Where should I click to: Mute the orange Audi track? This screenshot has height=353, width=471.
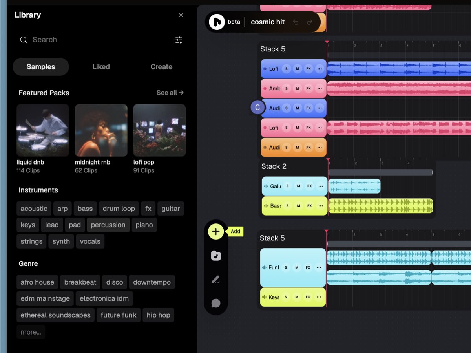298,147
